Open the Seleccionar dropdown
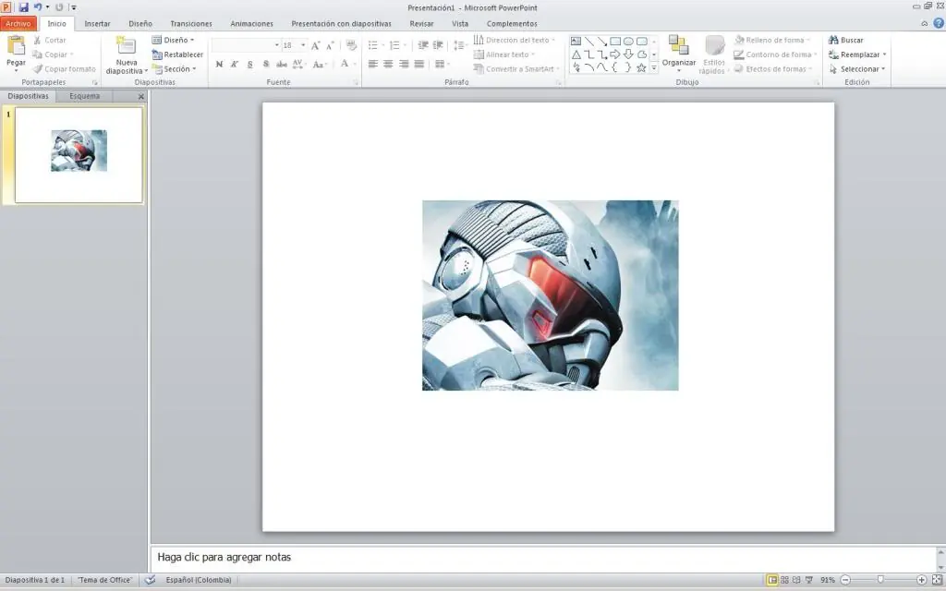This screenshot has width=946, height=591. tap(857, 68)
